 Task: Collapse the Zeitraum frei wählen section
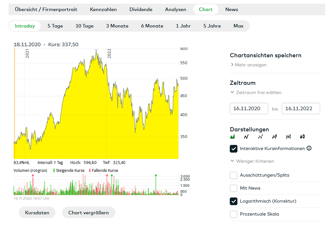click(256, 92)
